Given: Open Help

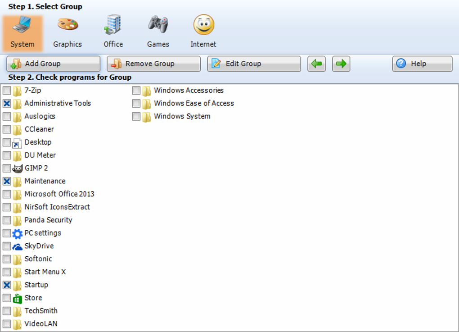Looking at the screenshot, I should point(423,64).
